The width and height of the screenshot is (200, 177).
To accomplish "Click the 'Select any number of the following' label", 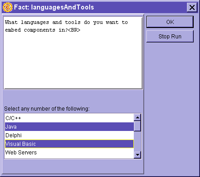I will pos(47,108).
